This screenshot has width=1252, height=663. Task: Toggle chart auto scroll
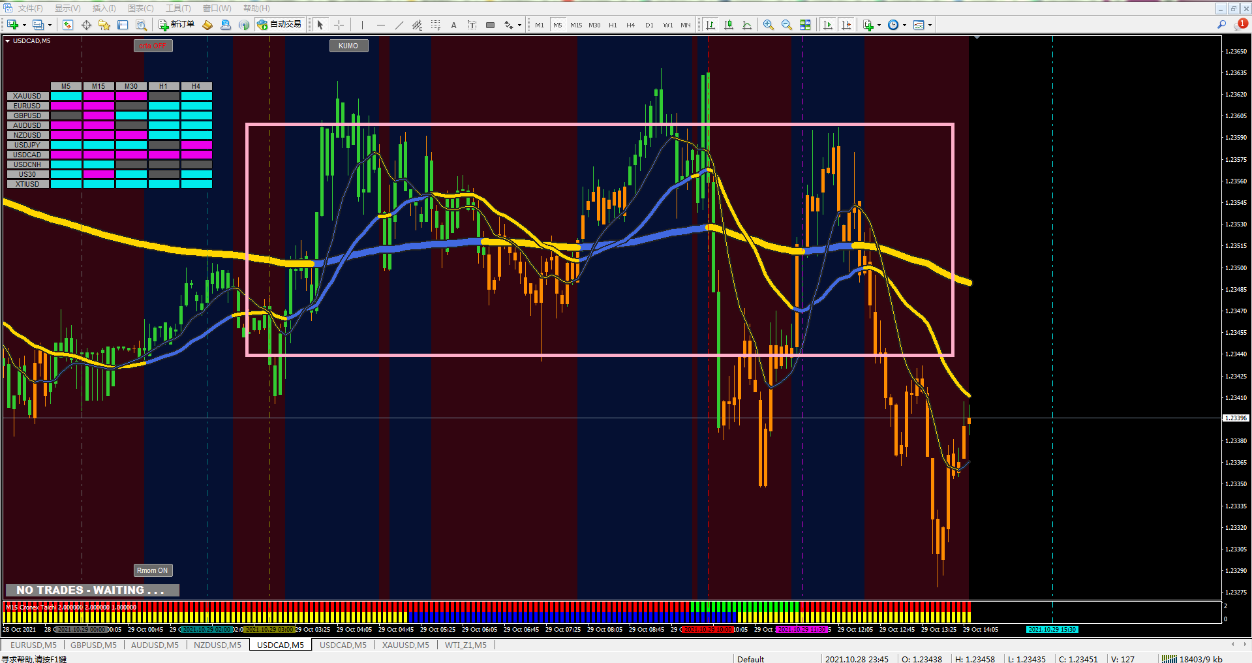tap(828, 25)
